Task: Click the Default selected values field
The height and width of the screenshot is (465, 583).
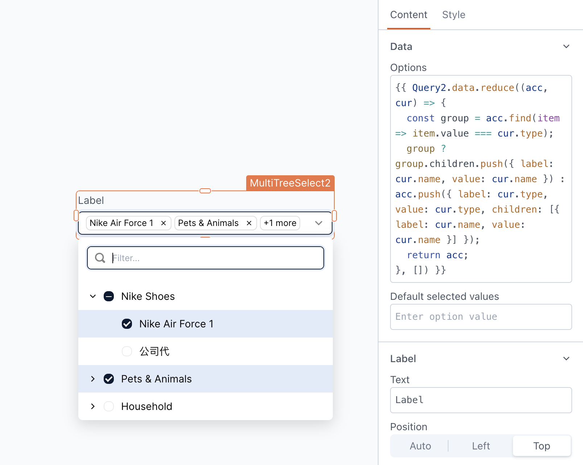Action: (x=481, y=317)
